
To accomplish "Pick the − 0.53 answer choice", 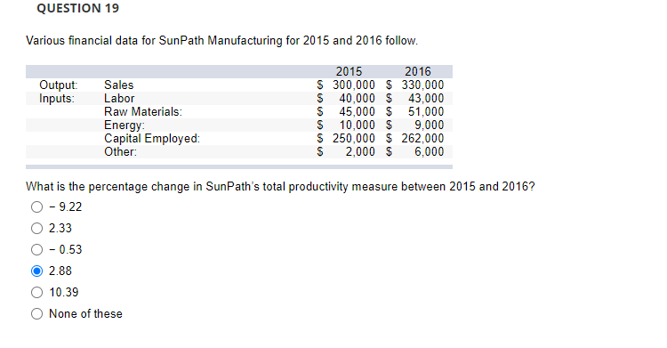I will (x=37, y=249).
